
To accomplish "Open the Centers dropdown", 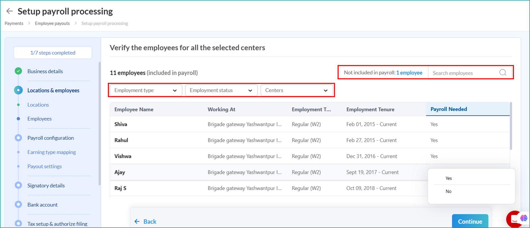I will click(x=297, y=90).
